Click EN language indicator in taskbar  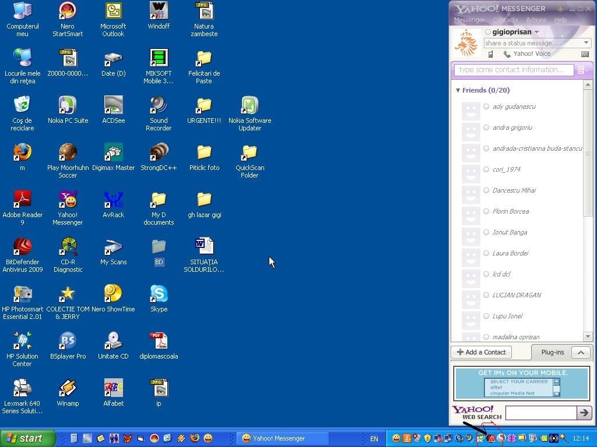(x=374, y=439)
